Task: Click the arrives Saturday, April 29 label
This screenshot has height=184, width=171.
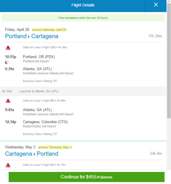Action: [49, 30]
